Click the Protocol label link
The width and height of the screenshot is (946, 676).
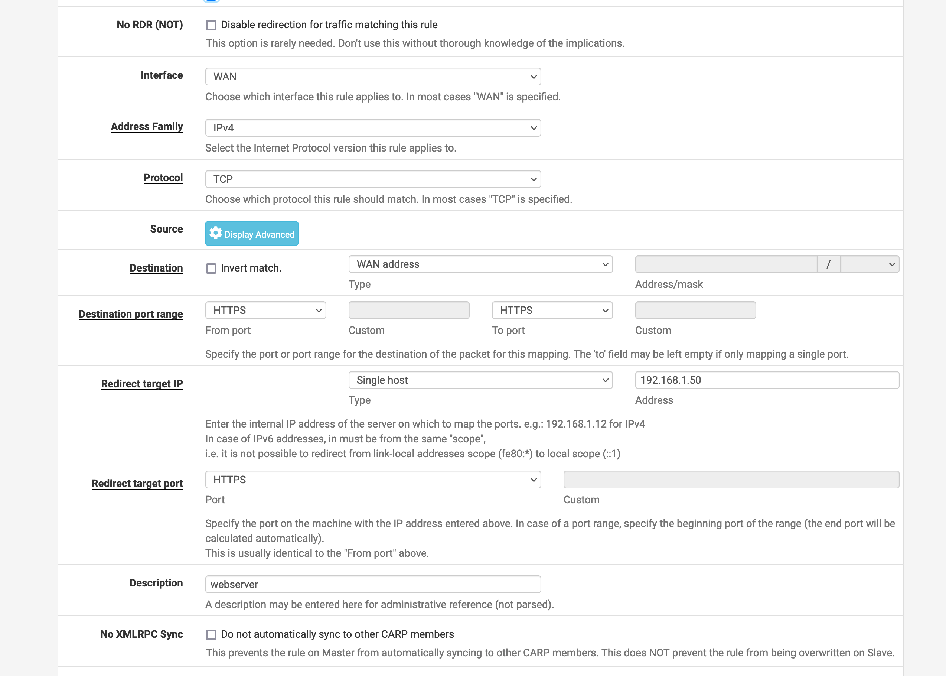point(163,178)
